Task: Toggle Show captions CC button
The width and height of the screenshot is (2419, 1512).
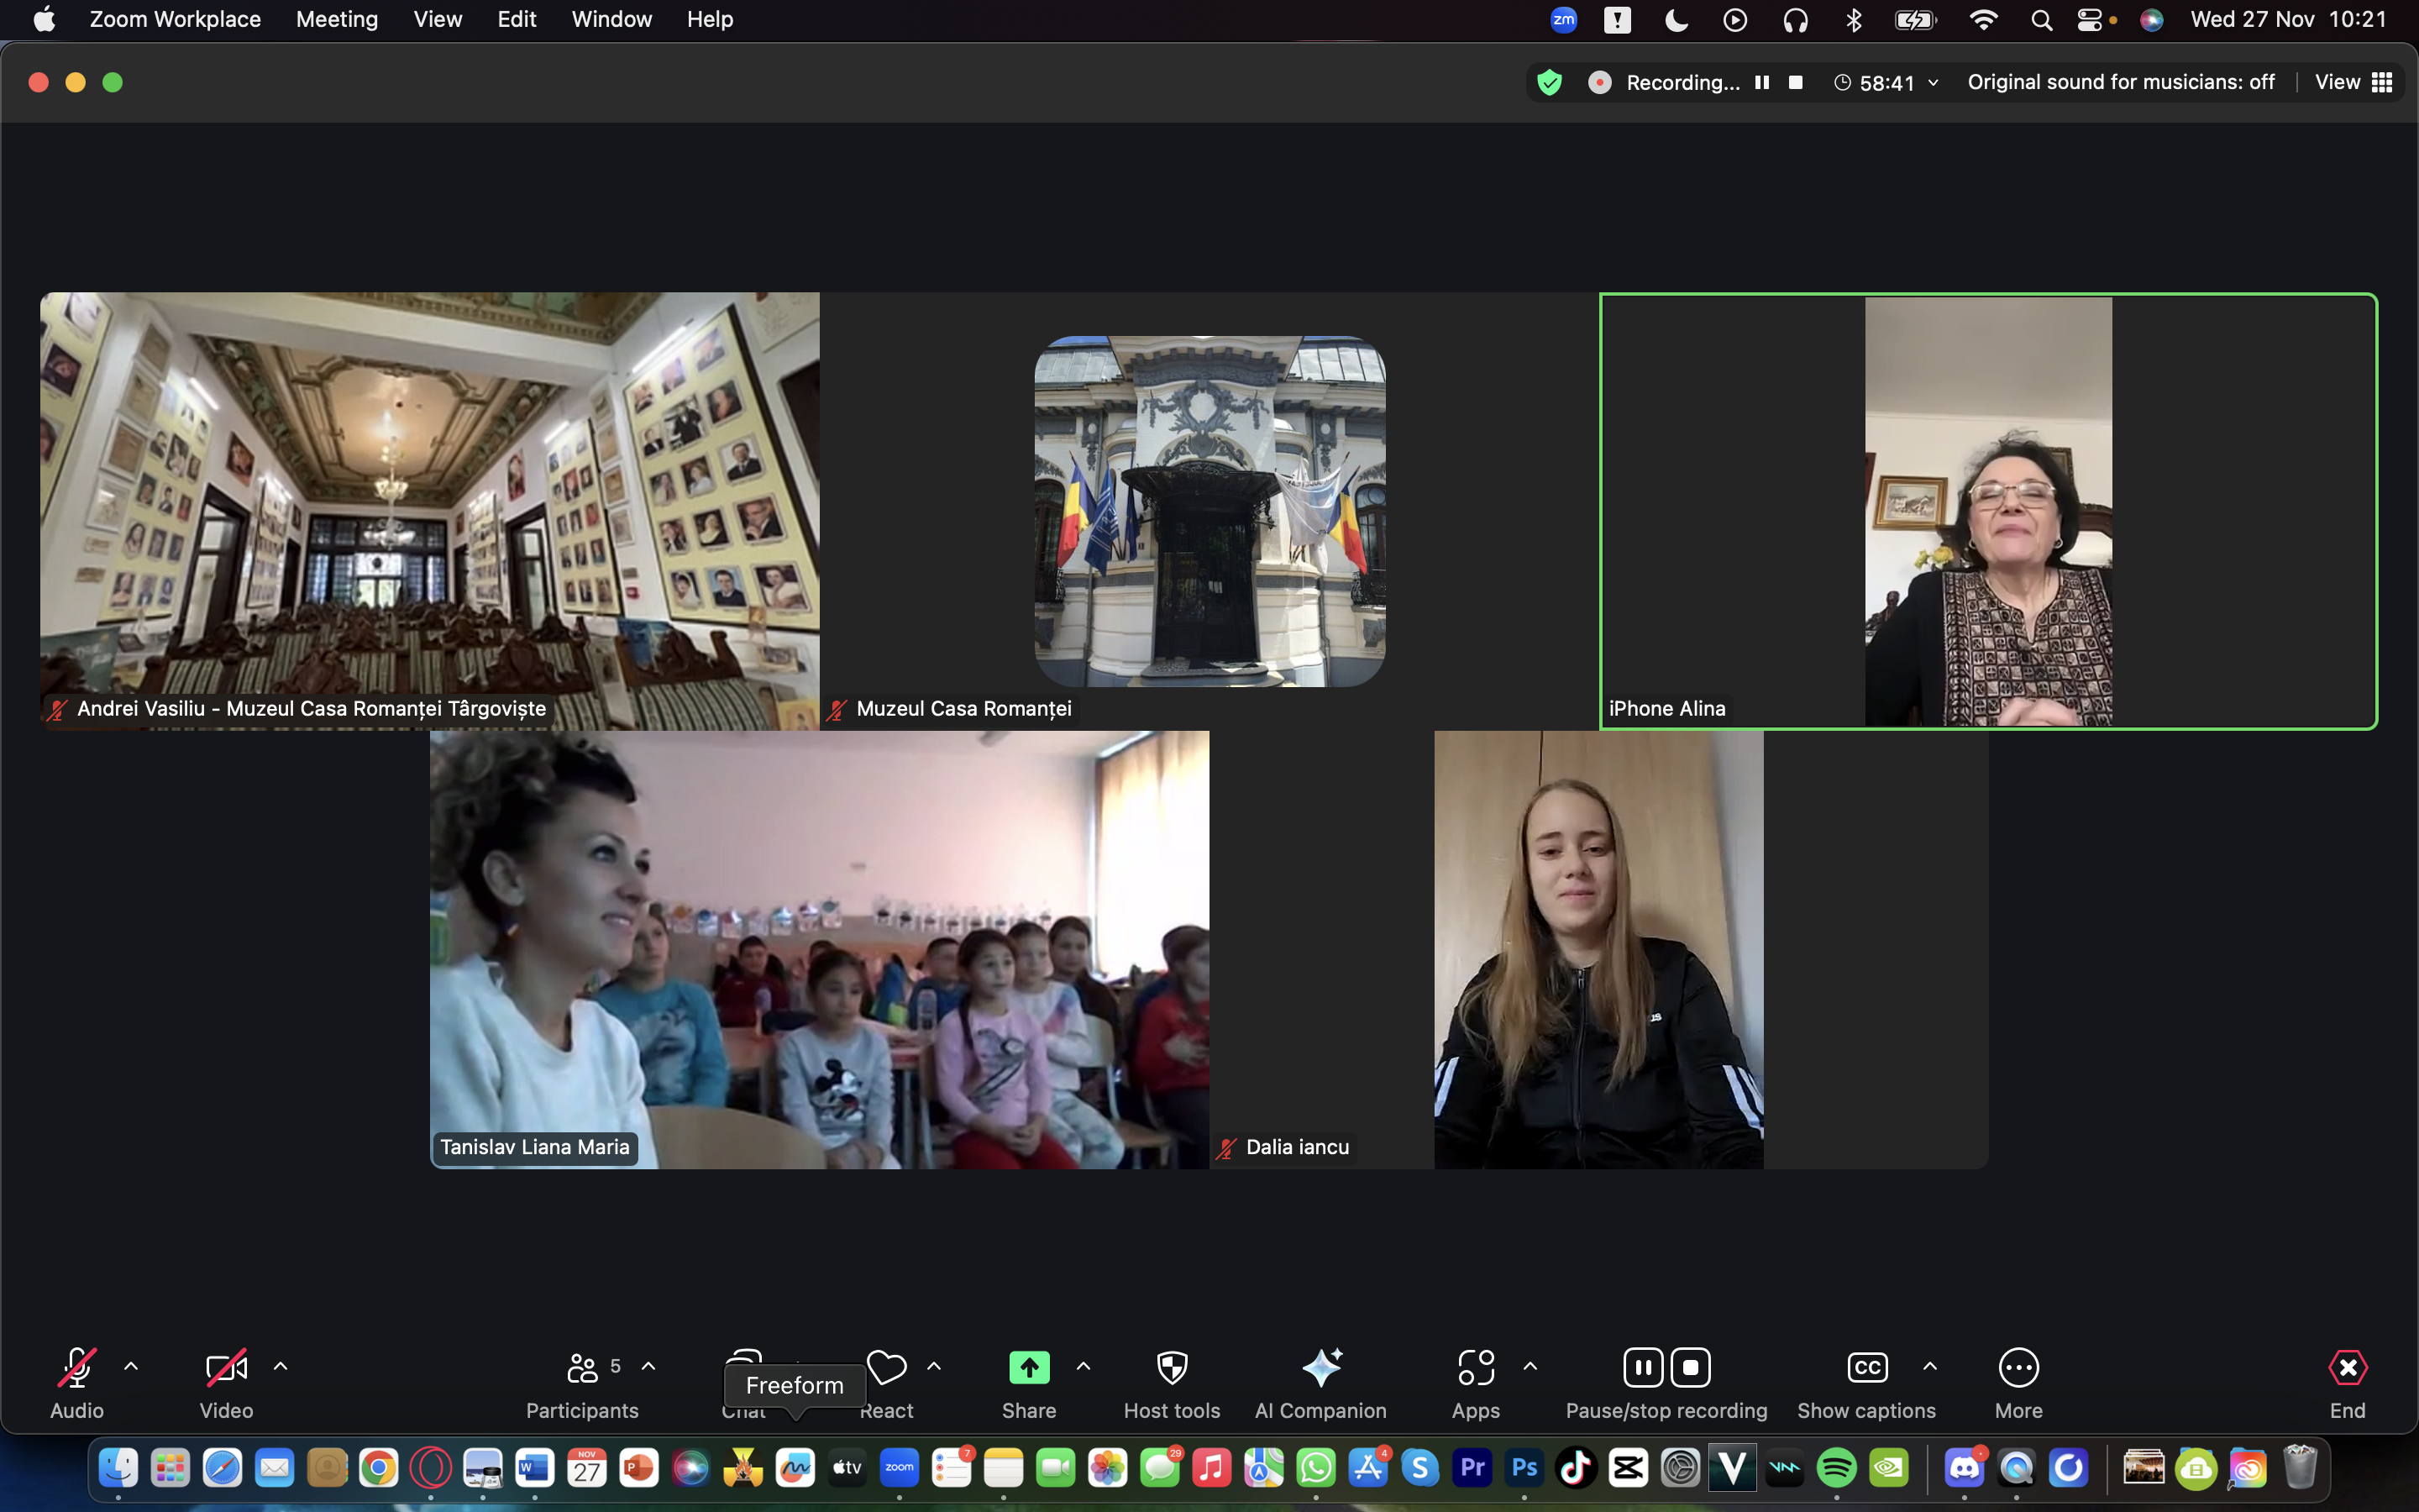Action: 1866,1367
